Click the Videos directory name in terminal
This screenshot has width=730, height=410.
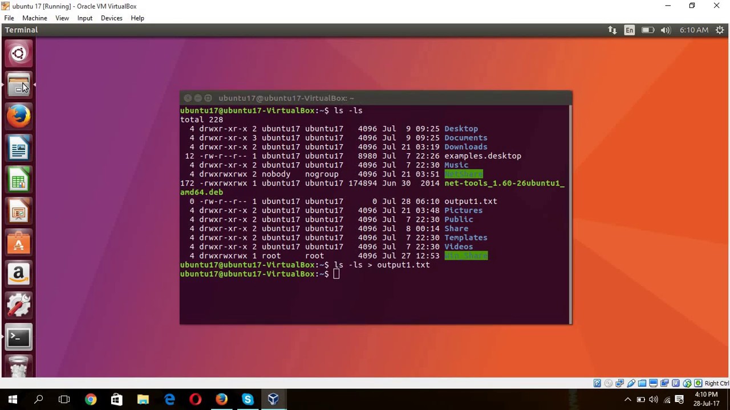[x=458, y=247]
